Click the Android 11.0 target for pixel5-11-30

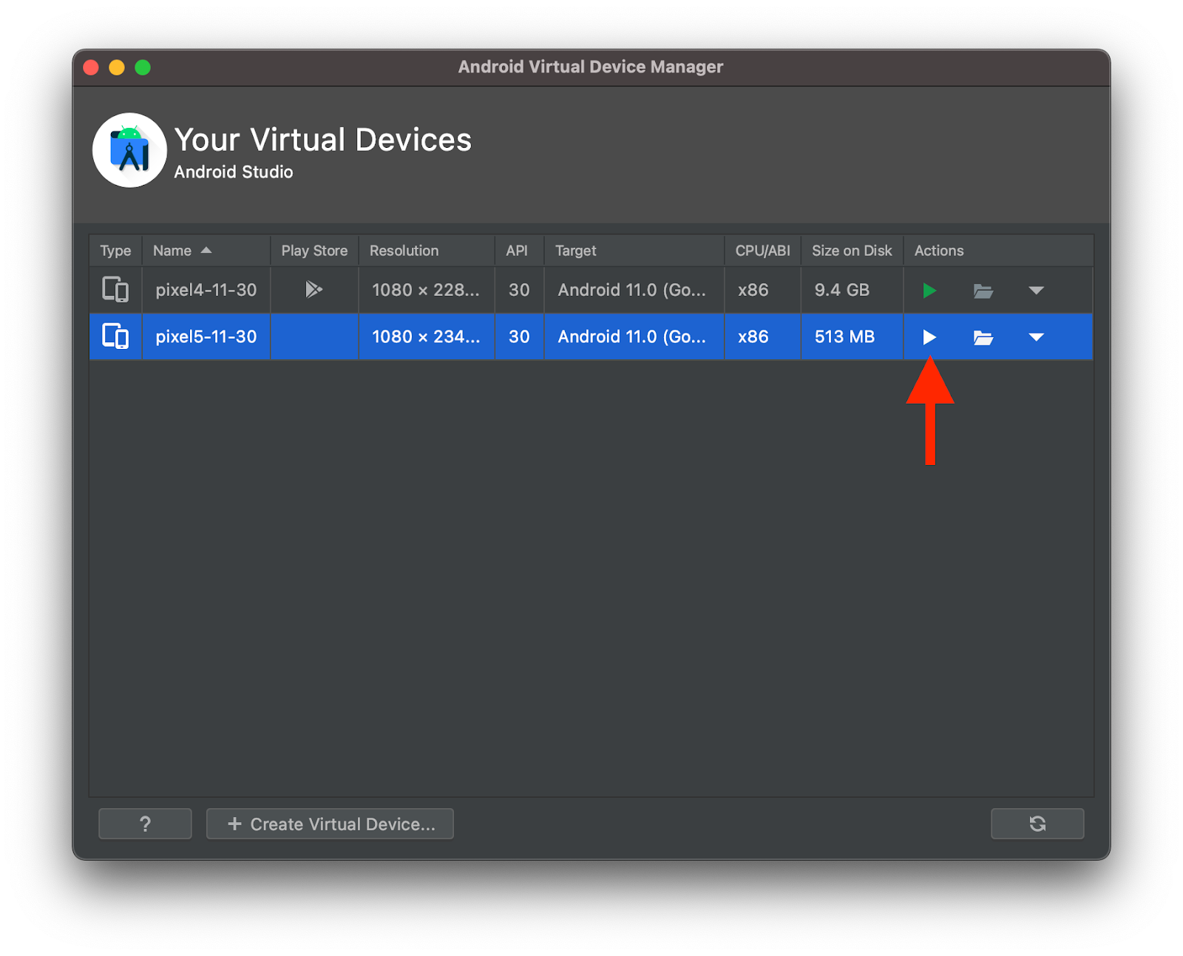(x=634, y=336)
